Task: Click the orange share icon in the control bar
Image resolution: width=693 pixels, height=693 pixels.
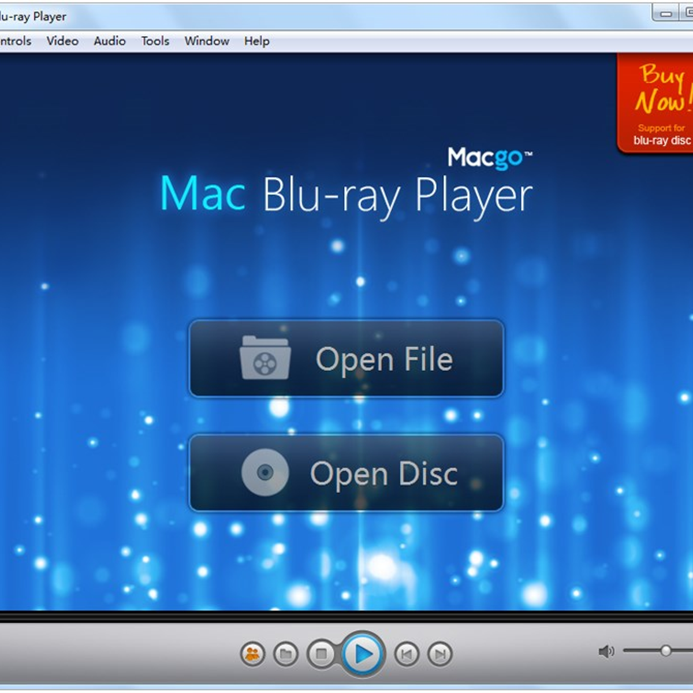Action: pyautogui.click(x=252, y=654)
